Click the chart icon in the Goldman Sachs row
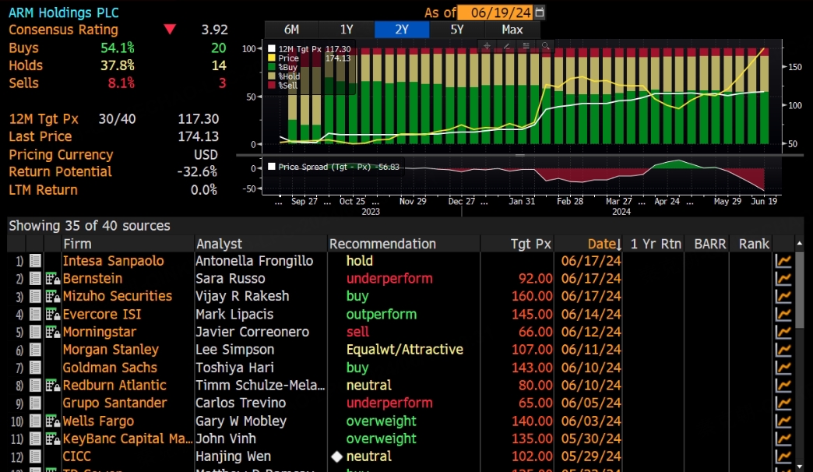This screenshot has width=813, height=472. [x=783, y=368]
